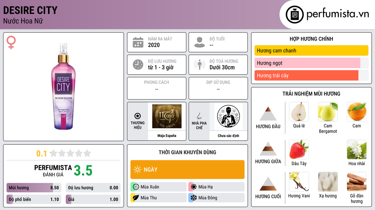Click the Dịp sử dụng box
This screenshot has height=210, width=375.
point(218,88)
